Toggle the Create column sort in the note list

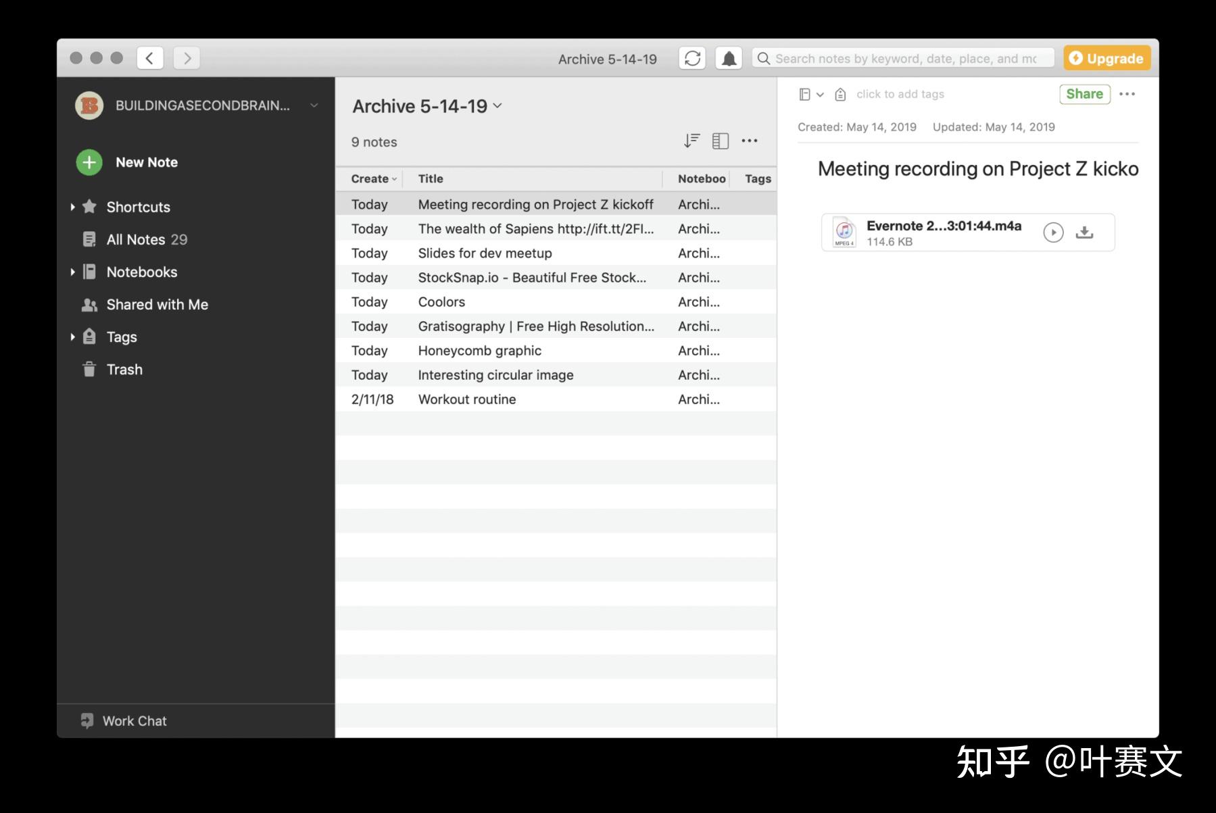(x=371, y=178)
